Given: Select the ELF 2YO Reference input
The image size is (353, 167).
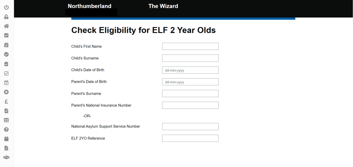Looking at the screenshot, I should pos(190,138).
